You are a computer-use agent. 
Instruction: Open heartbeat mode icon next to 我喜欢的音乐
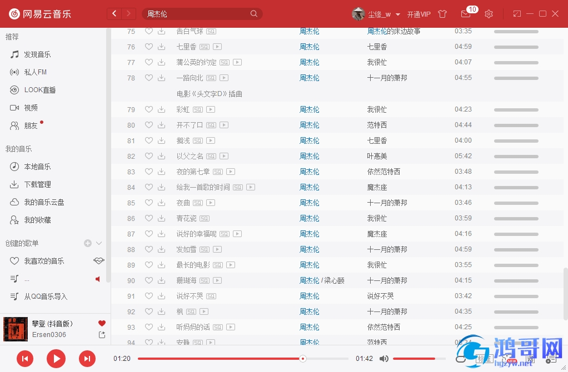tap(98, 260)
